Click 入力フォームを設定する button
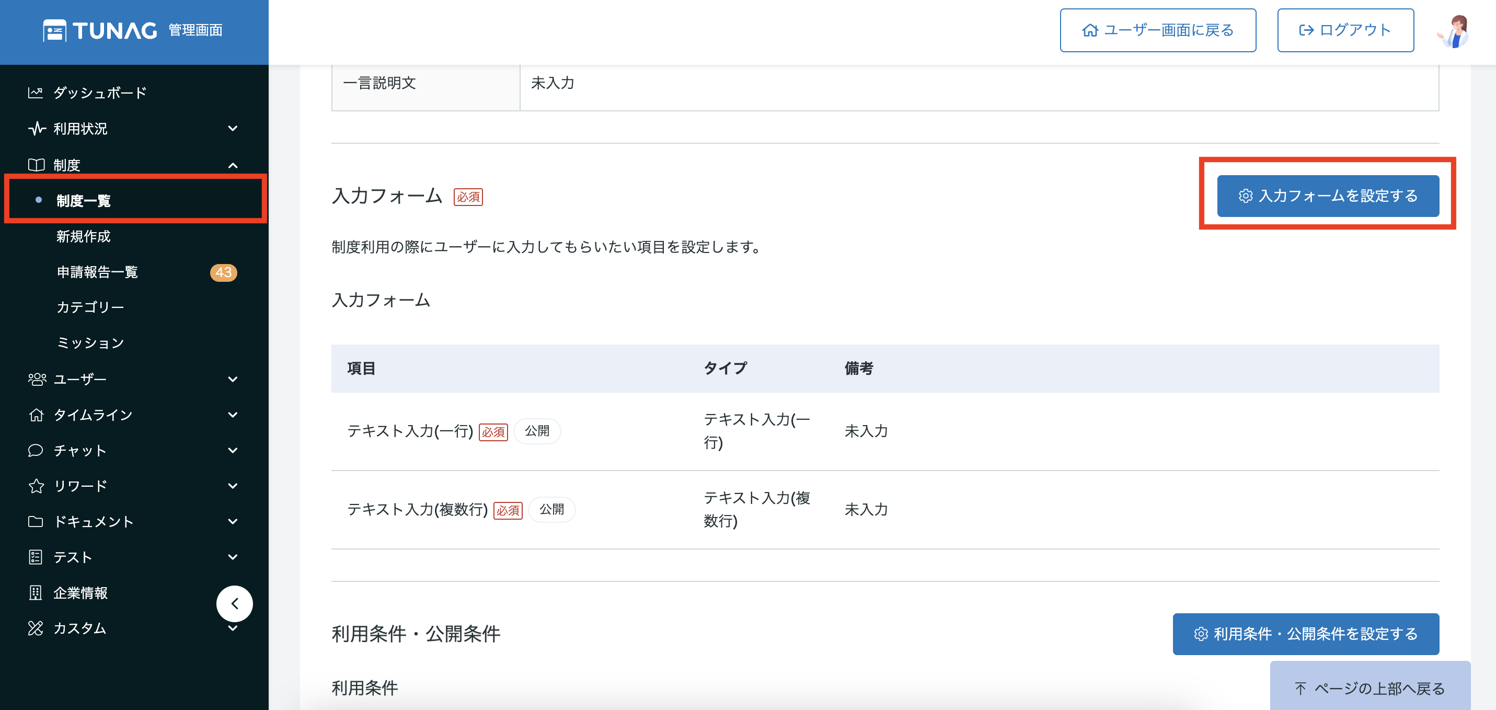Image resolution: width=1496 pixels, height=710 pixels. pos(1328,196)
